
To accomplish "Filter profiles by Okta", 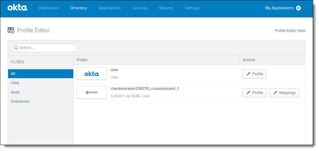I will tap(15, 83).
